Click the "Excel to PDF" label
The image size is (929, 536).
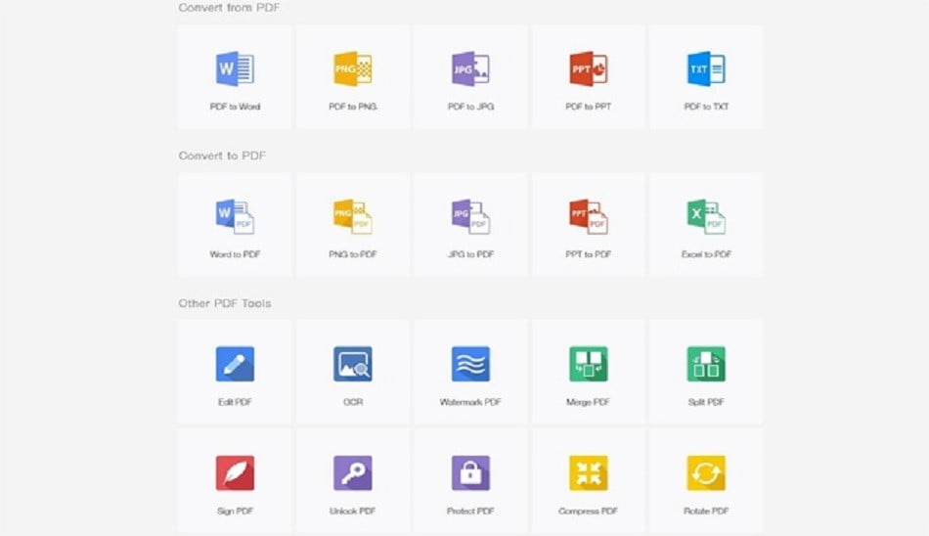(706, 254)
